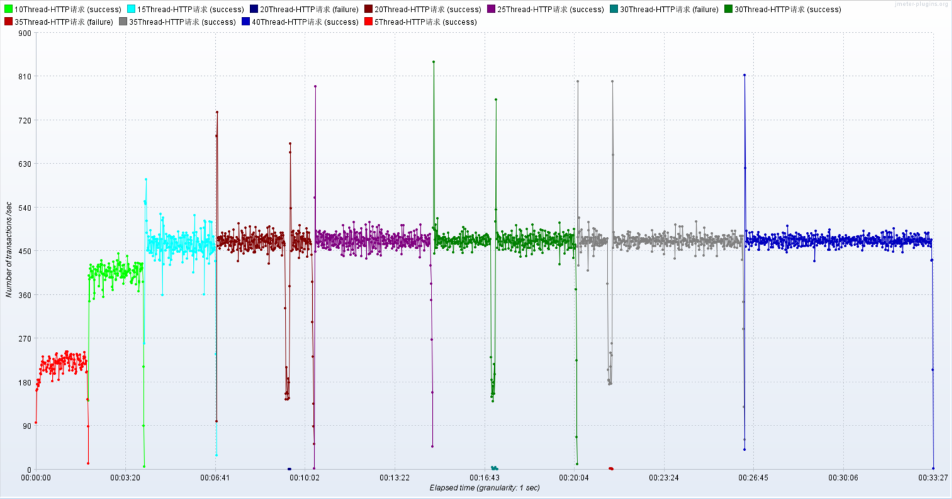952x499 pixels.
Task: Click the Elapsed time axis title
Action: click(484, 488)
